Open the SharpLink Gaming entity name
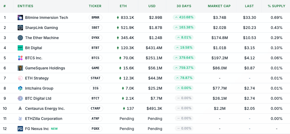The width and height of the screenshot is (290, 134). click(41, 28)
